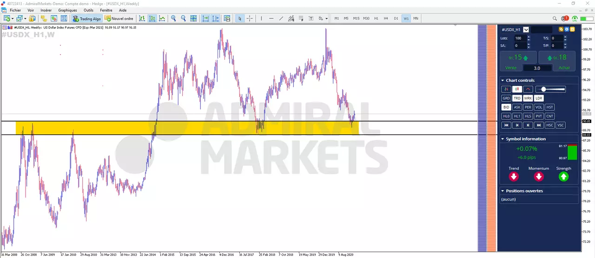Image resolution: width=595 pixels, height=258 pixels.
Task: Click the Nouvel ordre button
Action: pyautogui.click(x=119, y=19)
